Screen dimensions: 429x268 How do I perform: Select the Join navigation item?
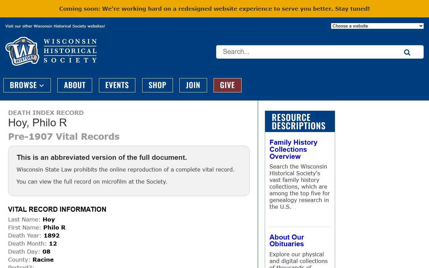coord(193,85)
